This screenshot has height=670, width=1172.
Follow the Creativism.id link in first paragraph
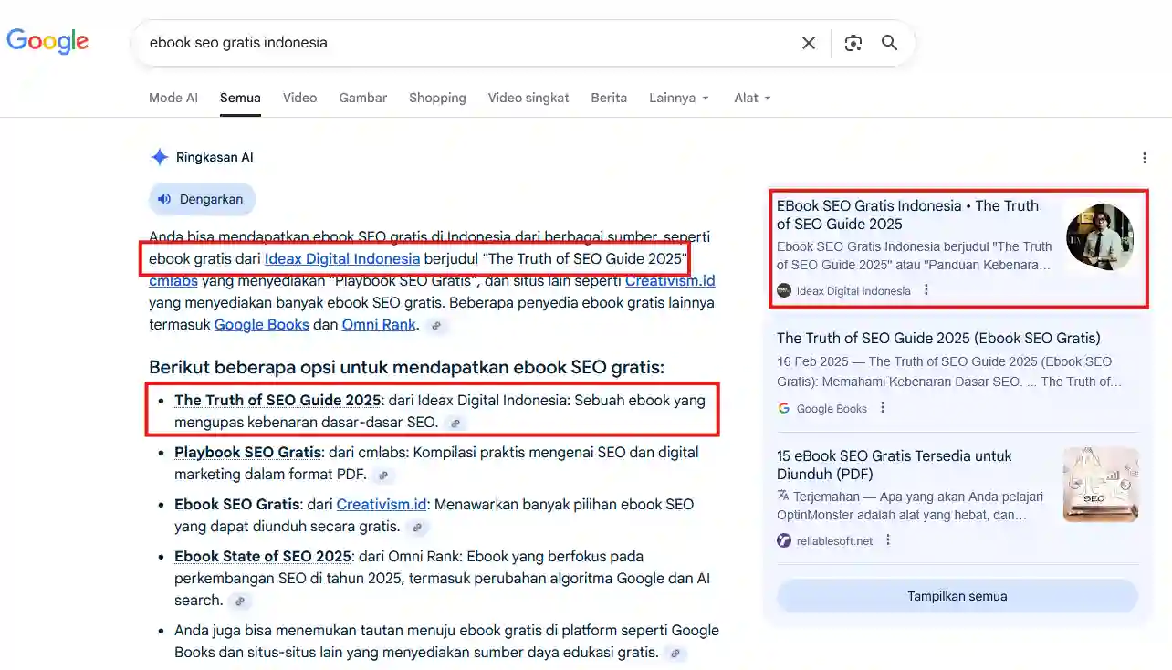click(x=670, y=280)
